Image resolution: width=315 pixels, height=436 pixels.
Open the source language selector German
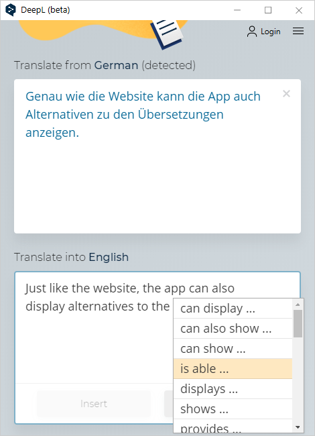(116, 65)
